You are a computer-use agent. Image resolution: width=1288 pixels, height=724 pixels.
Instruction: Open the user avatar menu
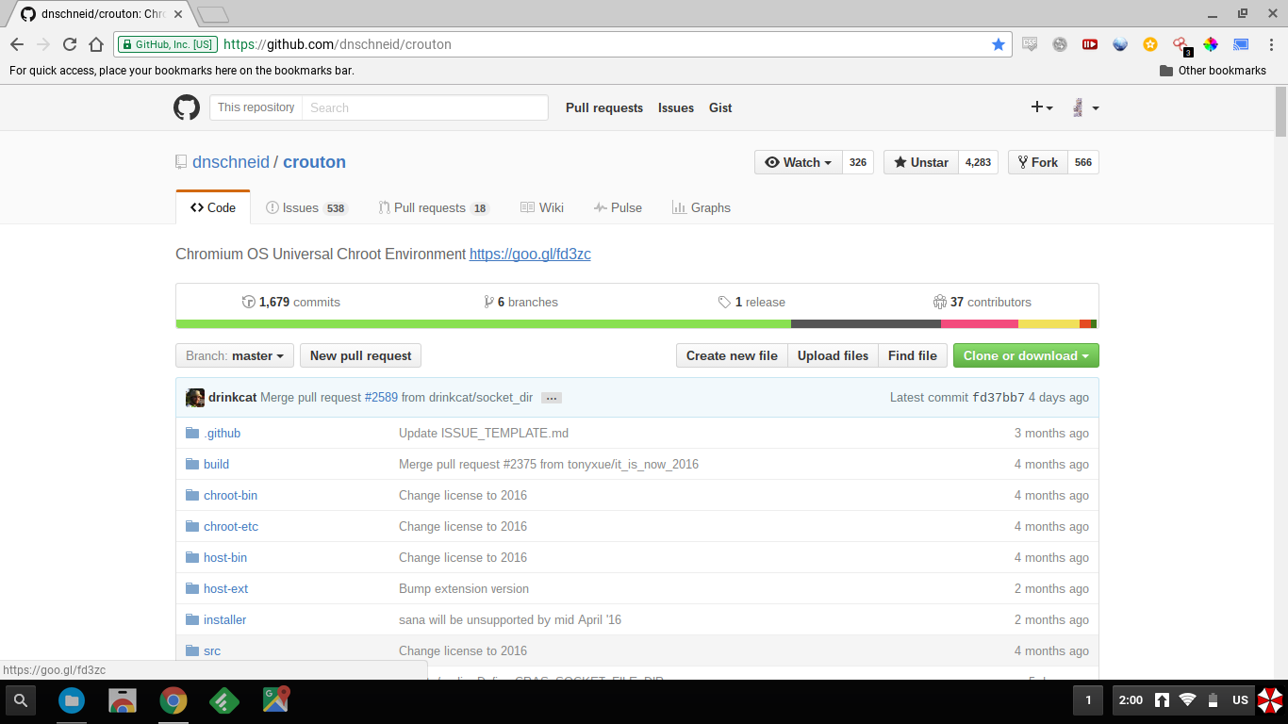[1085, 107]
